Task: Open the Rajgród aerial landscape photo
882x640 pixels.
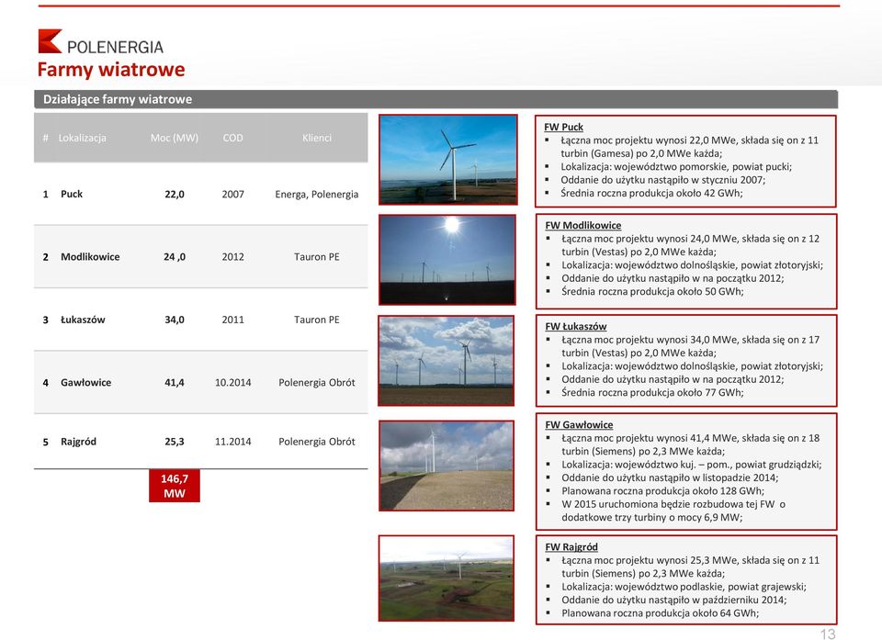Action: coord(447,578)
